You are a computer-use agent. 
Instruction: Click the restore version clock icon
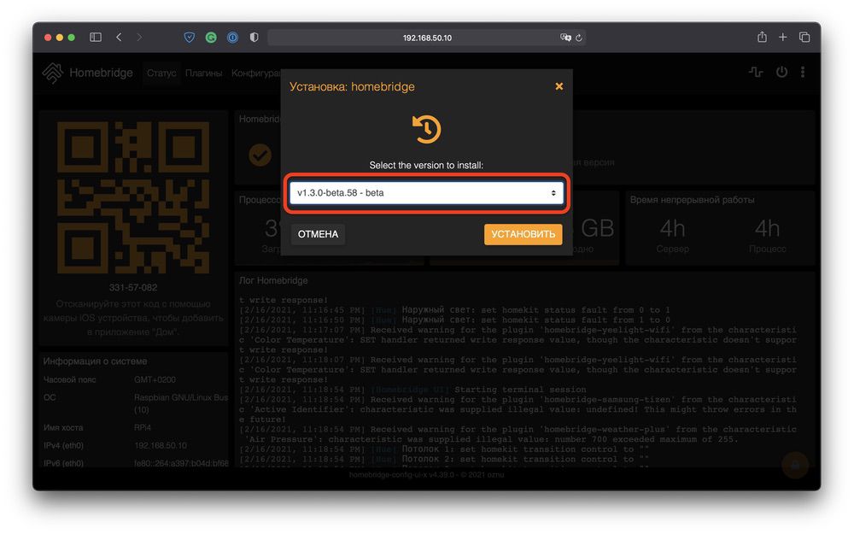426,129
